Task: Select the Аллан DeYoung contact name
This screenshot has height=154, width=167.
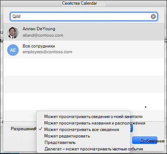Action: pos(39,29)
